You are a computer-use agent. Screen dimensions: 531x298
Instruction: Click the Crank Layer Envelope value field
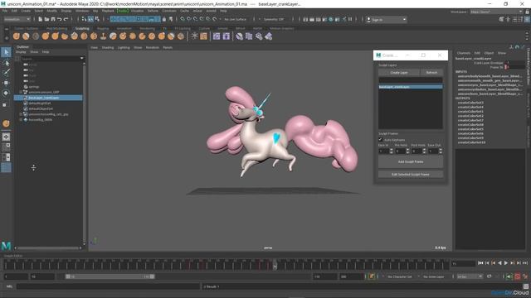pos(516,63)
